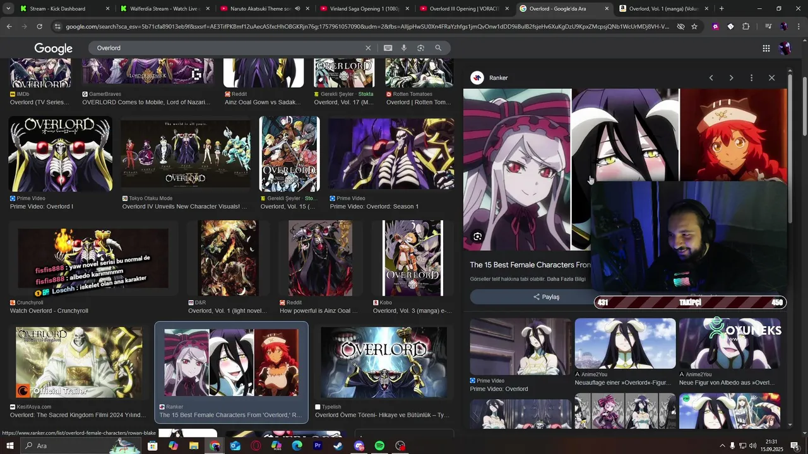Go back with the browser back arrow
Screen dimensions: 808x454
point(9,26)
